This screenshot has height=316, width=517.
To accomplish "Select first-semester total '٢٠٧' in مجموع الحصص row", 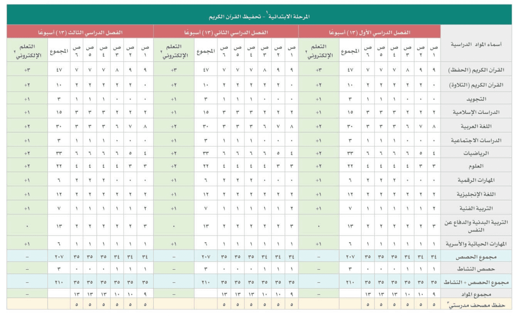I will [x=350, y=257].
